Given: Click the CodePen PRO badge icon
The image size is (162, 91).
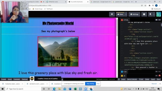Looking at the screenshot, I should (32, 79).
